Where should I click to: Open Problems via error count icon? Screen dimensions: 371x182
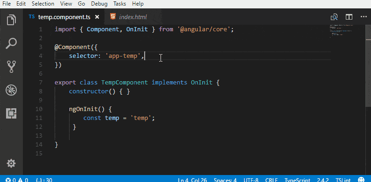[x=11, y=180]
